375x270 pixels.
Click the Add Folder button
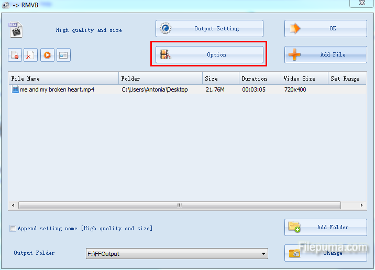(325, 228)
